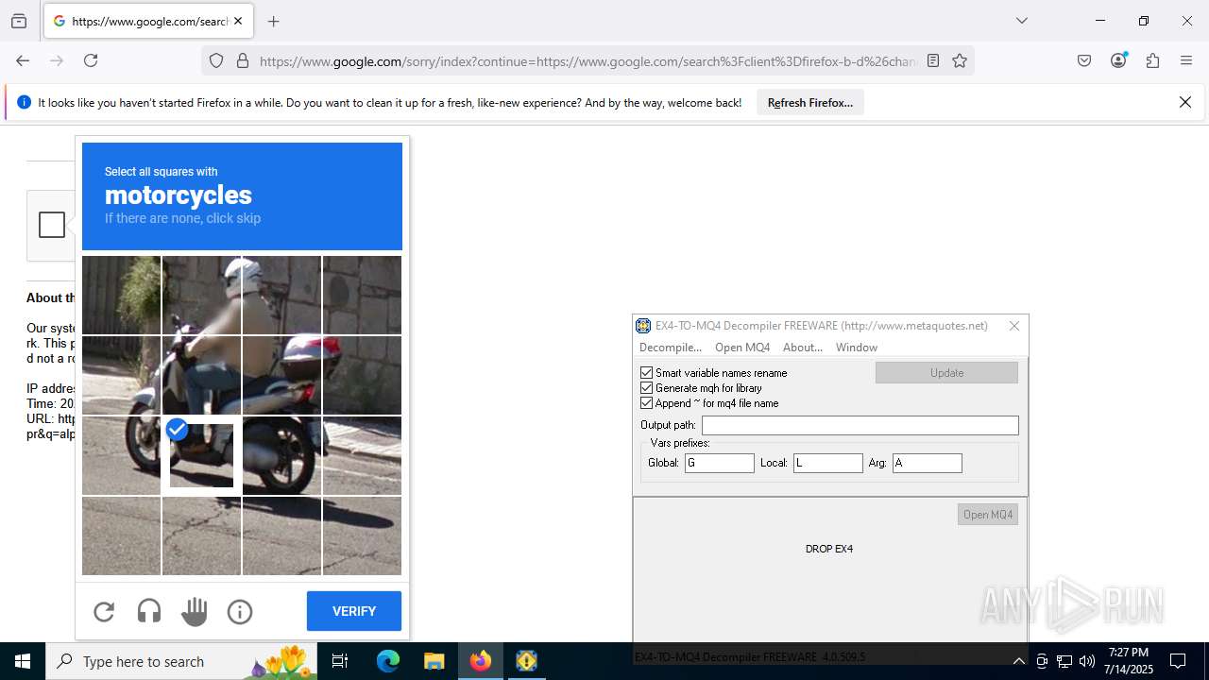Switch to Firefox in the taskbar
This screenshot has width=1209, height=680.
tap(481, 661)
